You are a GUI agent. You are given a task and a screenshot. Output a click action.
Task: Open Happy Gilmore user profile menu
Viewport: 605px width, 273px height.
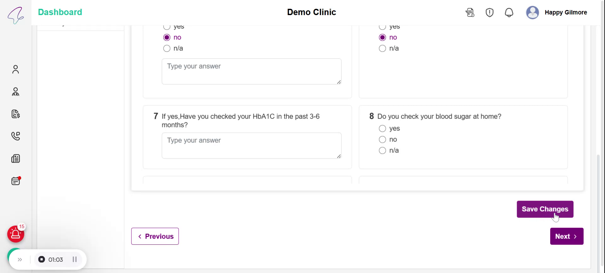[x=556, y=13]
